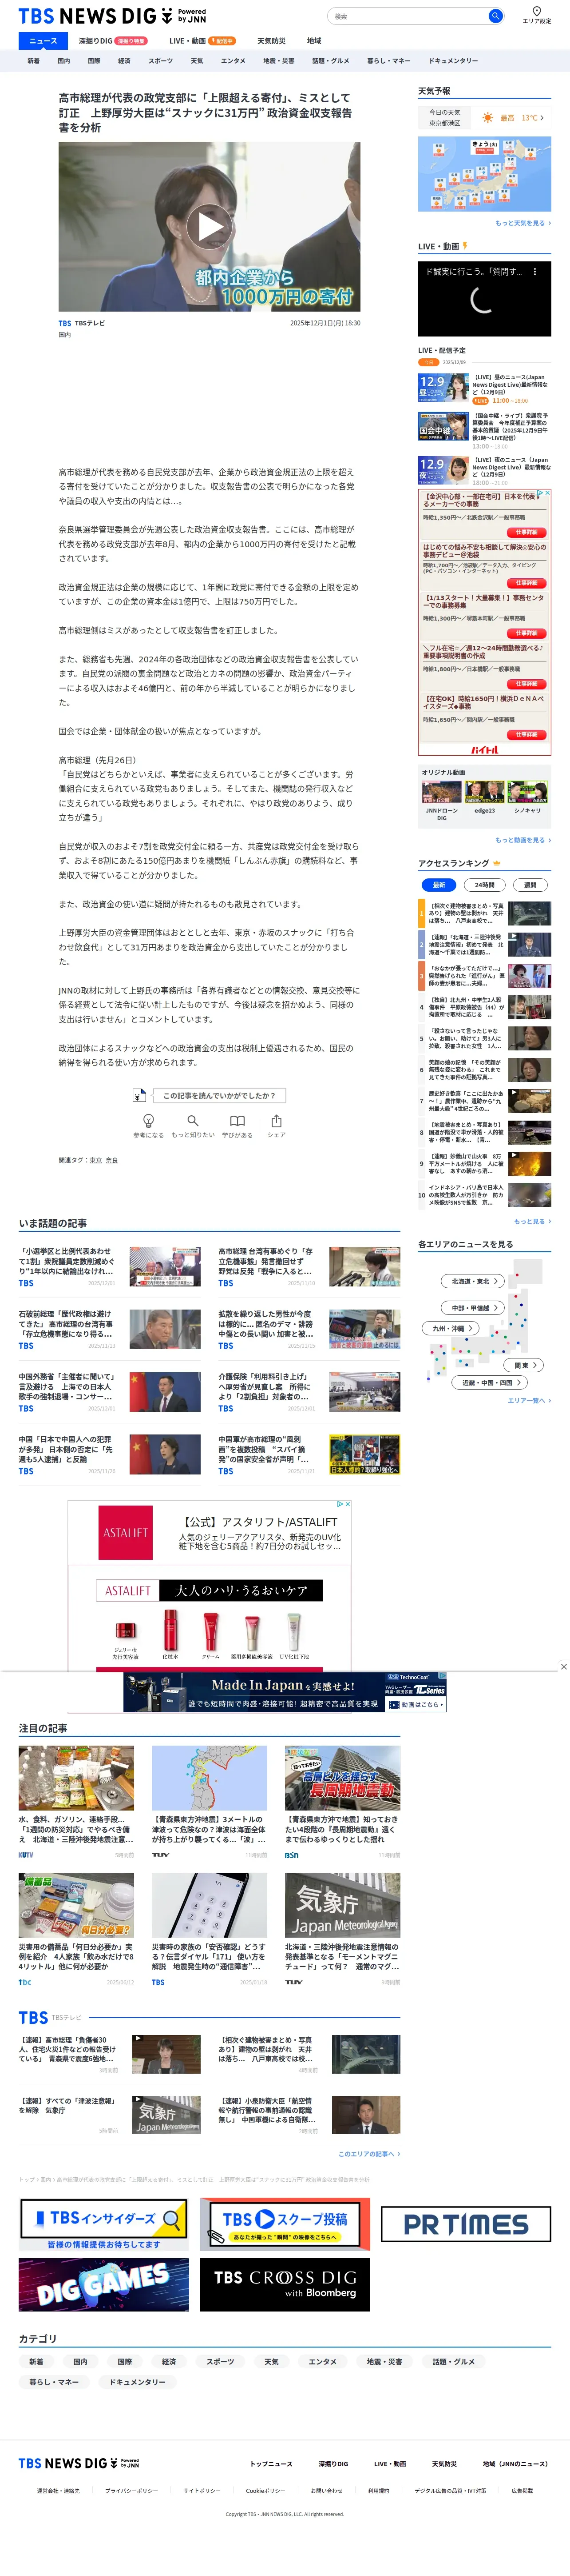Open the 天気防災 main tab
The height and width of the screenshot is (2576, 570).
click(272, 41)
